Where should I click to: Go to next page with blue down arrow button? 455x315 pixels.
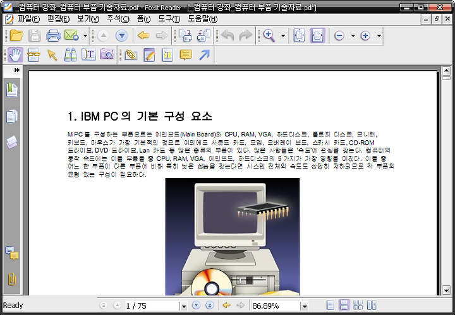pyautogui.click(x=121, y=36)
